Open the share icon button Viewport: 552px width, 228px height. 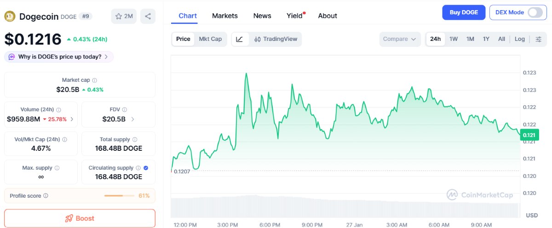[x=148, y=16]
